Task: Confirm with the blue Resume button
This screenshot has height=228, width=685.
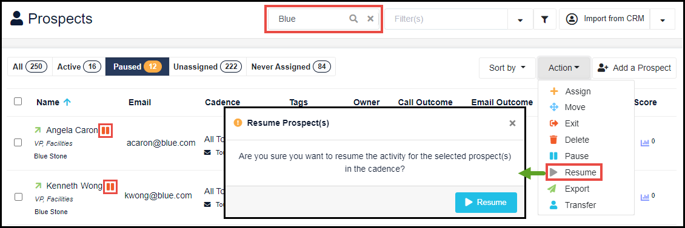Action: click(486, 202)
